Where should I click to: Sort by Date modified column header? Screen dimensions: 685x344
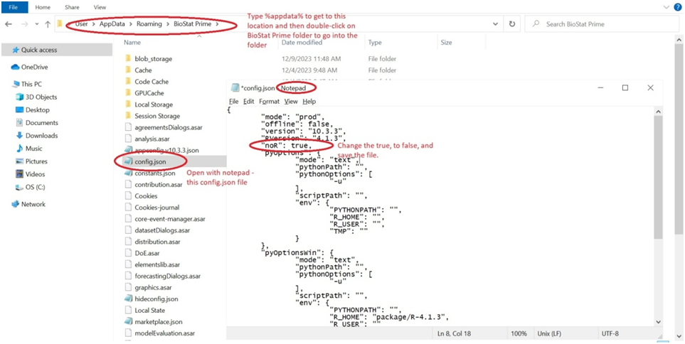(302, 43)
